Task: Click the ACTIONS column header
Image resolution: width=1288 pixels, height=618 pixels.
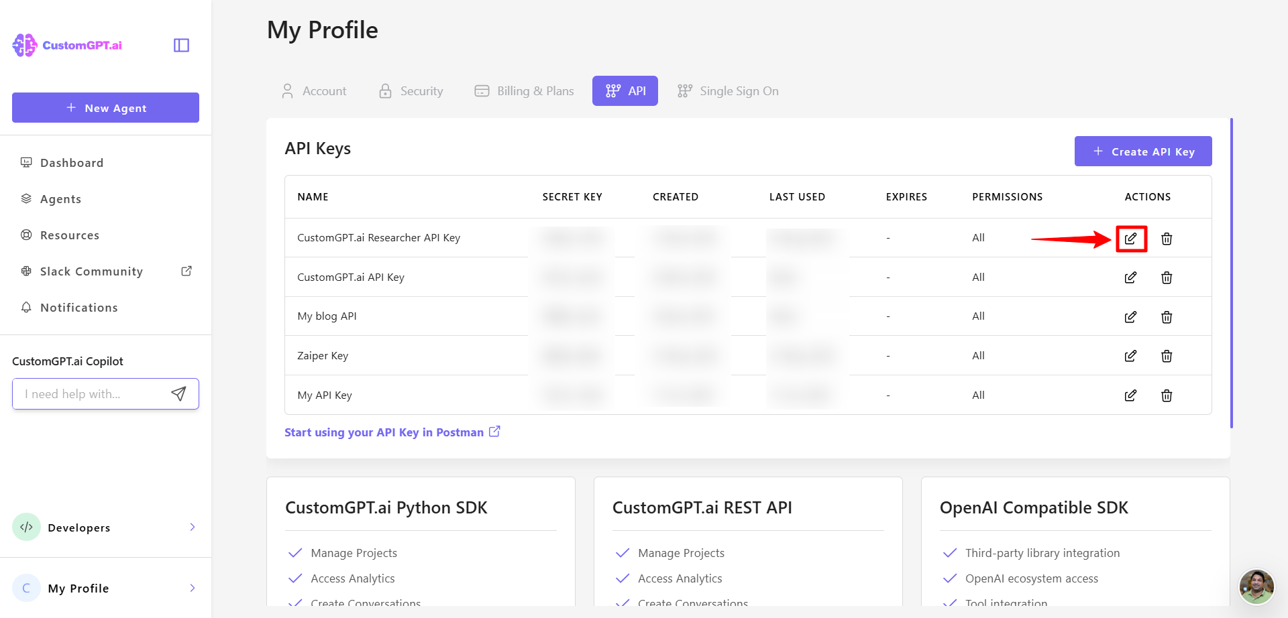Action: 1147,197
